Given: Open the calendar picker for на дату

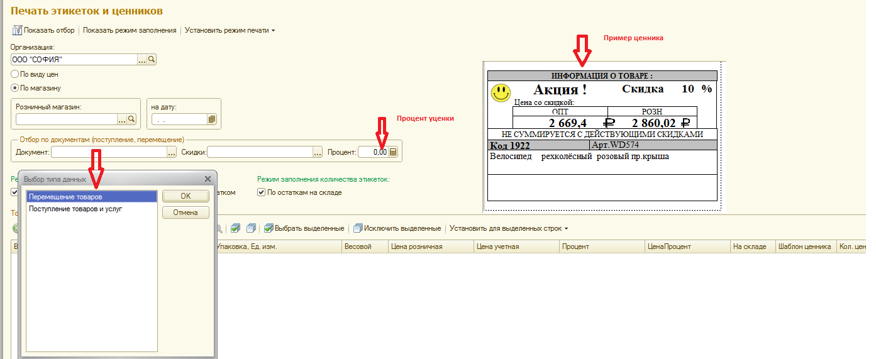Looking at the screenshot, I should click(212, 119).
